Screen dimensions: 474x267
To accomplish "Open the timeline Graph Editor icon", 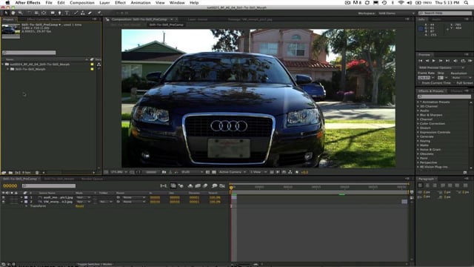I will (x=222, y=185).
